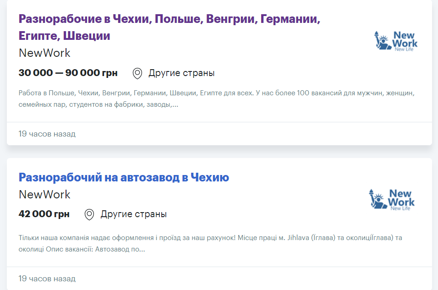Open the "Разнорабочий на автозавод в Чехию" vacancy
438x290 pixels.
tap(124, 177)
